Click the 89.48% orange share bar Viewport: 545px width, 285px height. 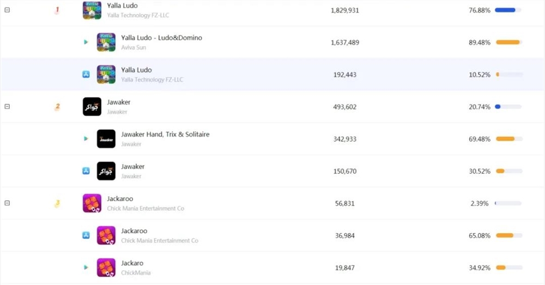508,42
